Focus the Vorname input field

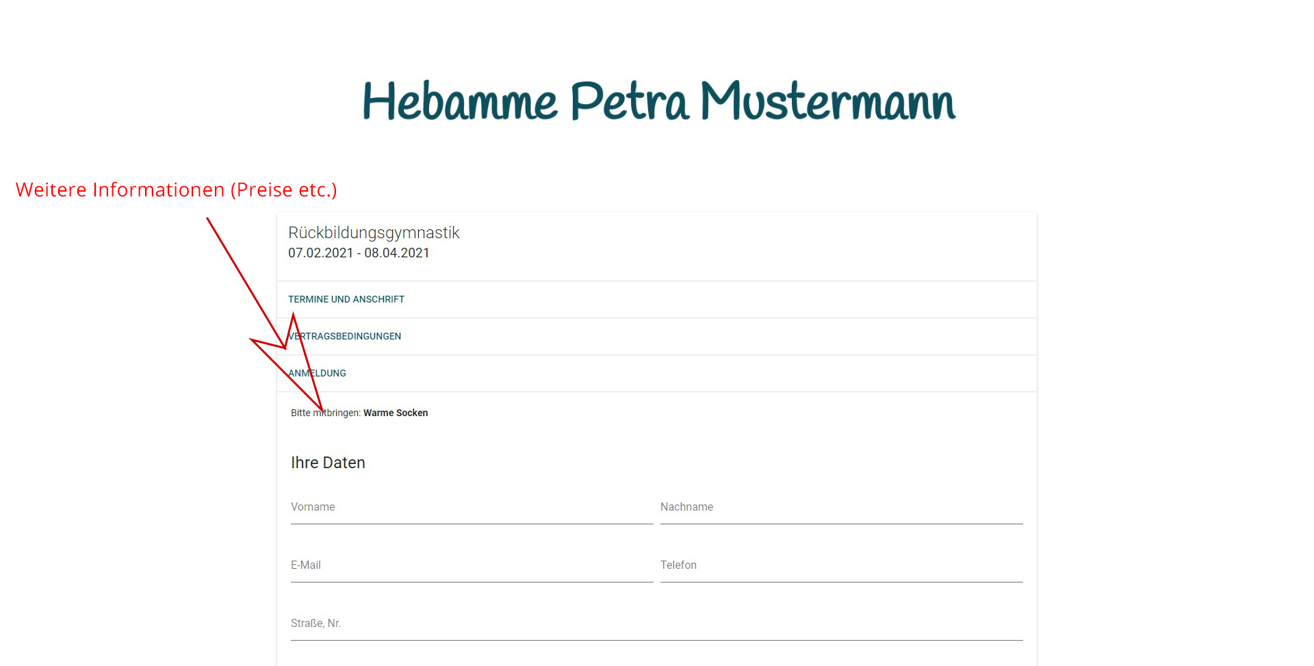(x=471, y=508)
